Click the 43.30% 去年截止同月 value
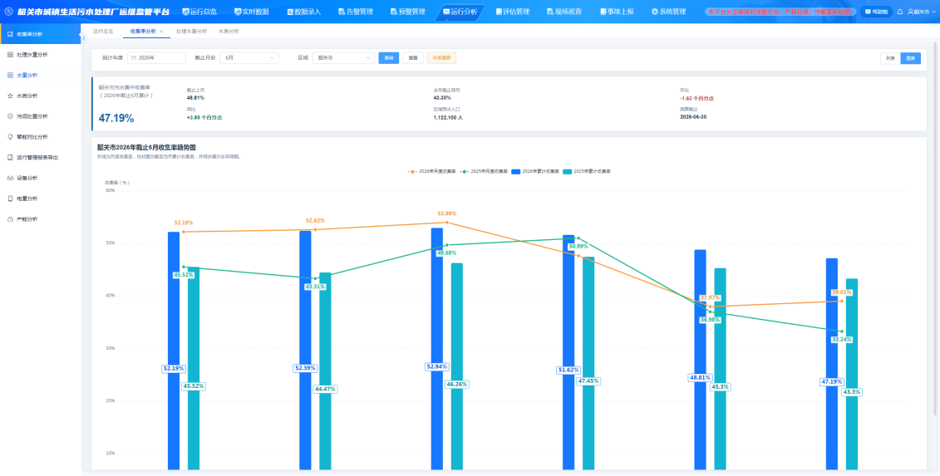This screenshot has width=940, height=476. pyautogui.click(x=442, y=97)
